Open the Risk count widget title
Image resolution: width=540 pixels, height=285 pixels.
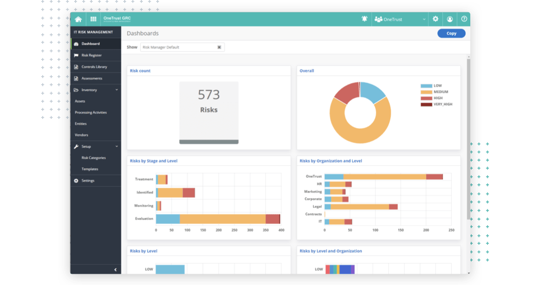coord(140,71)
